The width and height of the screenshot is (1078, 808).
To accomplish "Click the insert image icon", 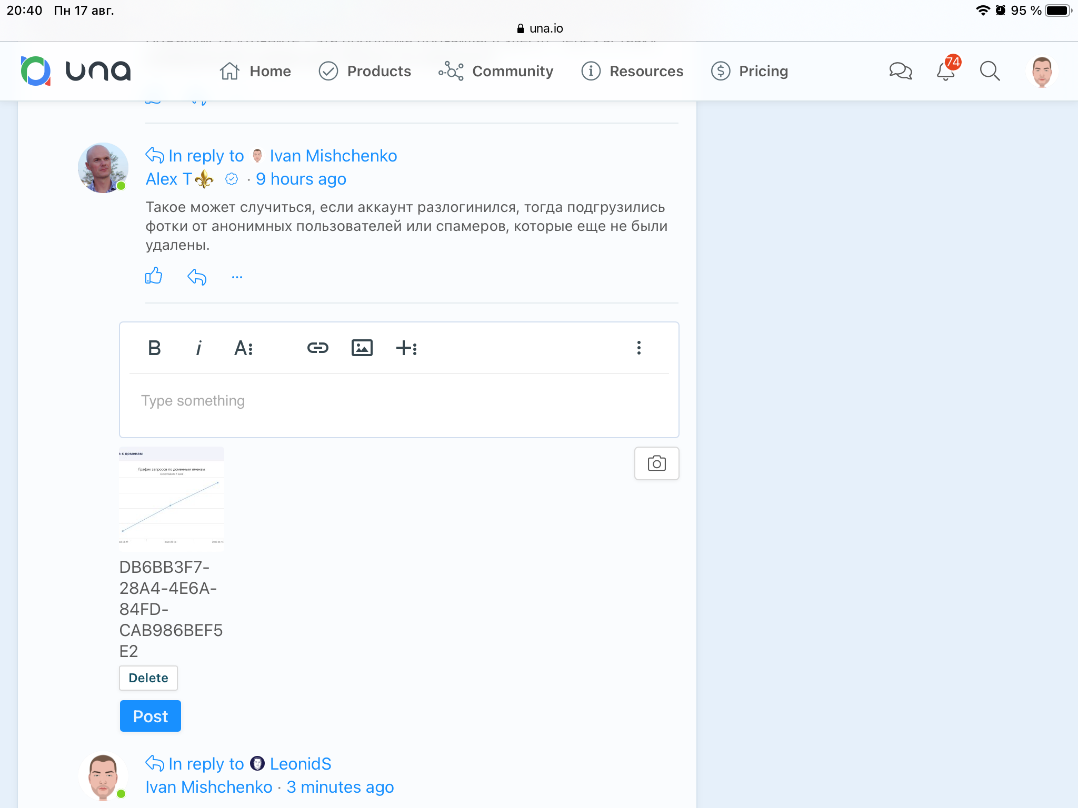I will (x=362, y=348).
